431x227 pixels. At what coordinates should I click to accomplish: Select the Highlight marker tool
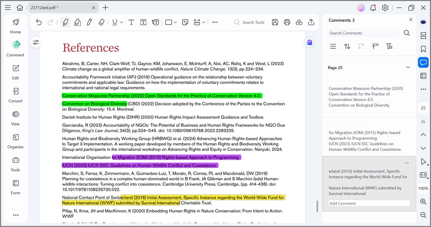pyautogui.click(x=66, y=22)
